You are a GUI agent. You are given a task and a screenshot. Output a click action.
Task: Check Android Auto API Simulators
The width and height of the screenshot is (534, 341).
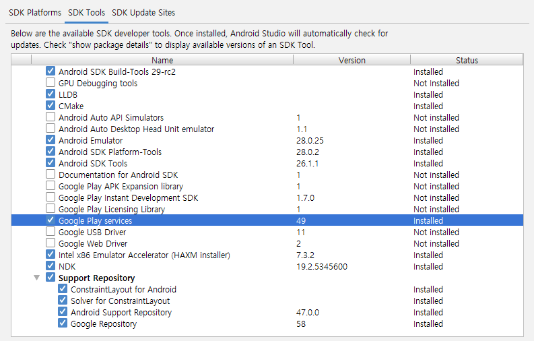tap(51, 117)
